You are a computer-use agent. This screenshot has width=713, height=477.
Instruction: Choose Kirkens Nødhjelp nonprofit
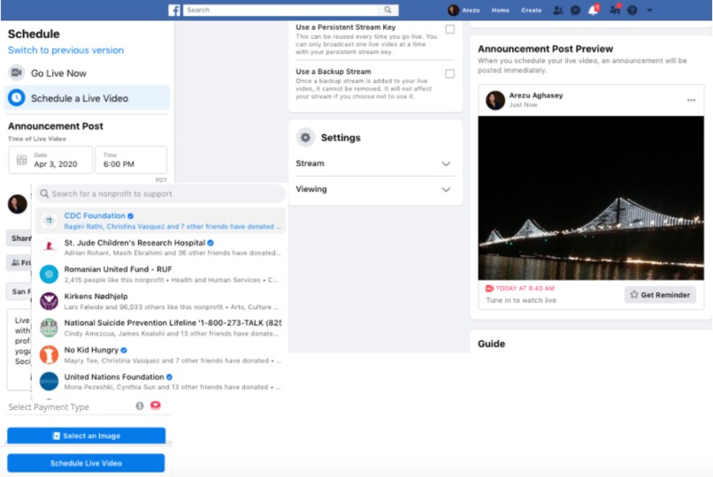[x=161, y=301]
